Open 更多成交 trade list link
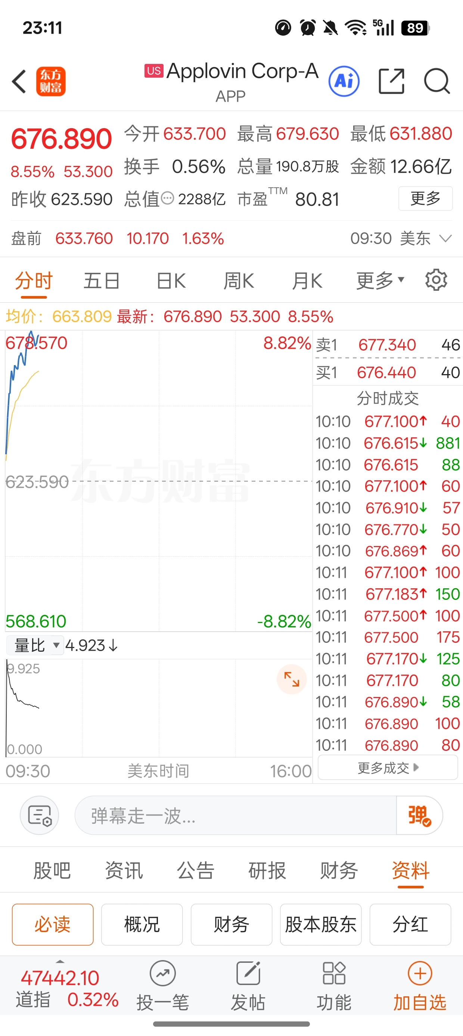Screen dimensions: 463x1036 (388, 768)
